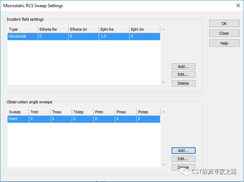Image resolution: width=244 pixels, height=182 pixels.
Task: Click the Pmax column header
Action: pos(126,112)
